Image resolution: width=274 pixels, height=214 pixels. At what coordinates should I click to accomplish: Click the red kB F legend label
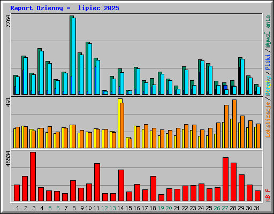[268, 195]
